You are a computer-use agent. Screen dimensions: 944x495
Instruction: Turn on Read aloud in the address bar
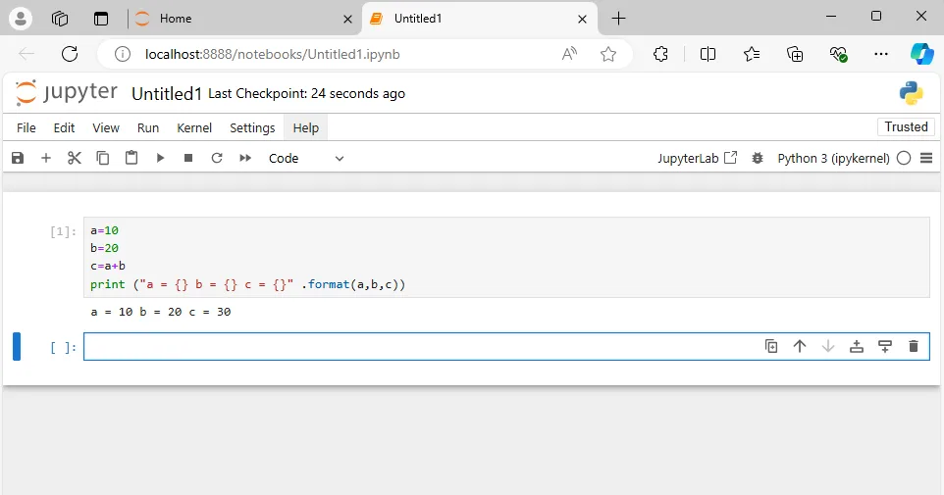[x=569, y=54]
